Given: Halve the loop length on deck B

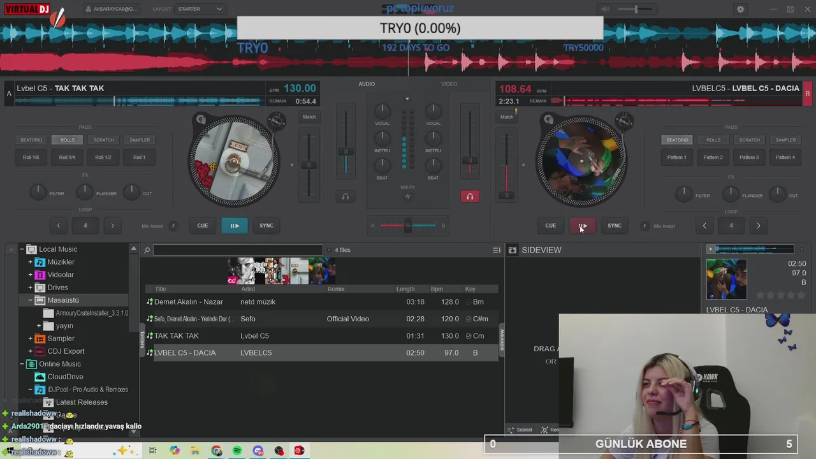Looking at the screenshot, I should point(704,225).
